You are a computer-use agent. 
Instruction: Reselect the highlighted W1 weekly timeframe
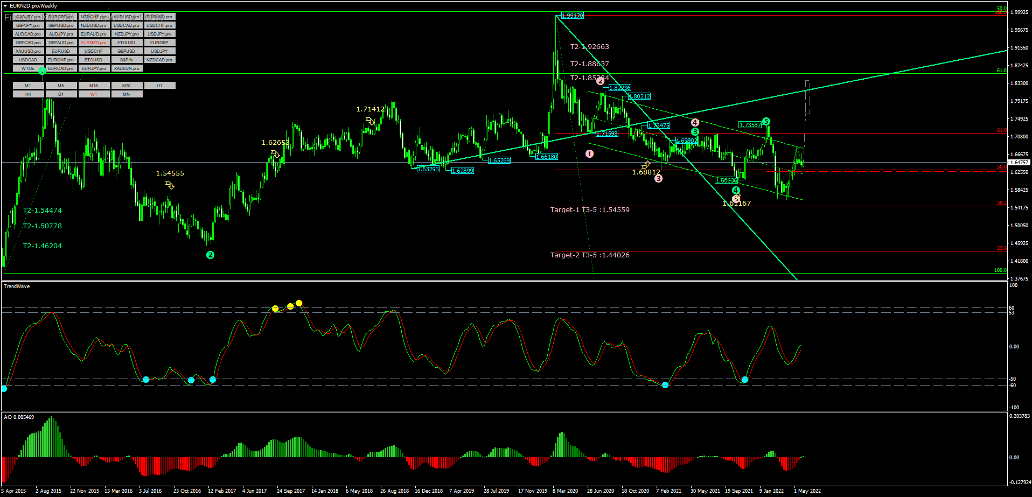click(x=93, y=94)
